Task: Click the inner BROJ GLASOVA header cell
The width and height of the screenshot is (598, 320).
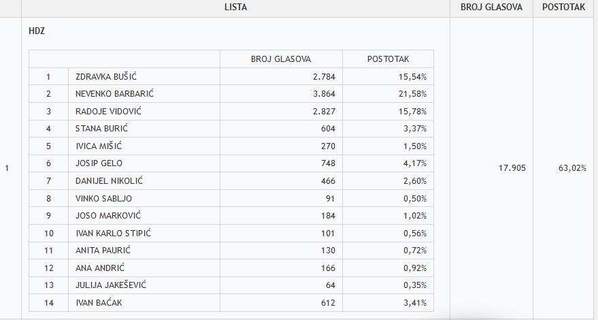Action: pos(281,59)
